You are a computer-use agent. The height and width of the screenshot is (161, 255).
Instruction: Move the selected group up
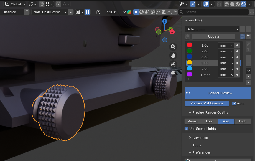point(249,77)
